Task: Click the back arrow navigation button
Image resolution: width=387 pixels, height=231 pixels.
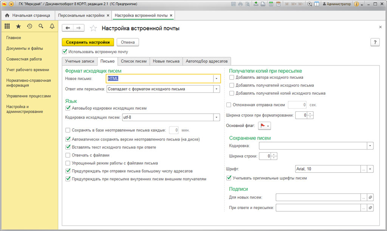Action: click(x=68, y=28)
